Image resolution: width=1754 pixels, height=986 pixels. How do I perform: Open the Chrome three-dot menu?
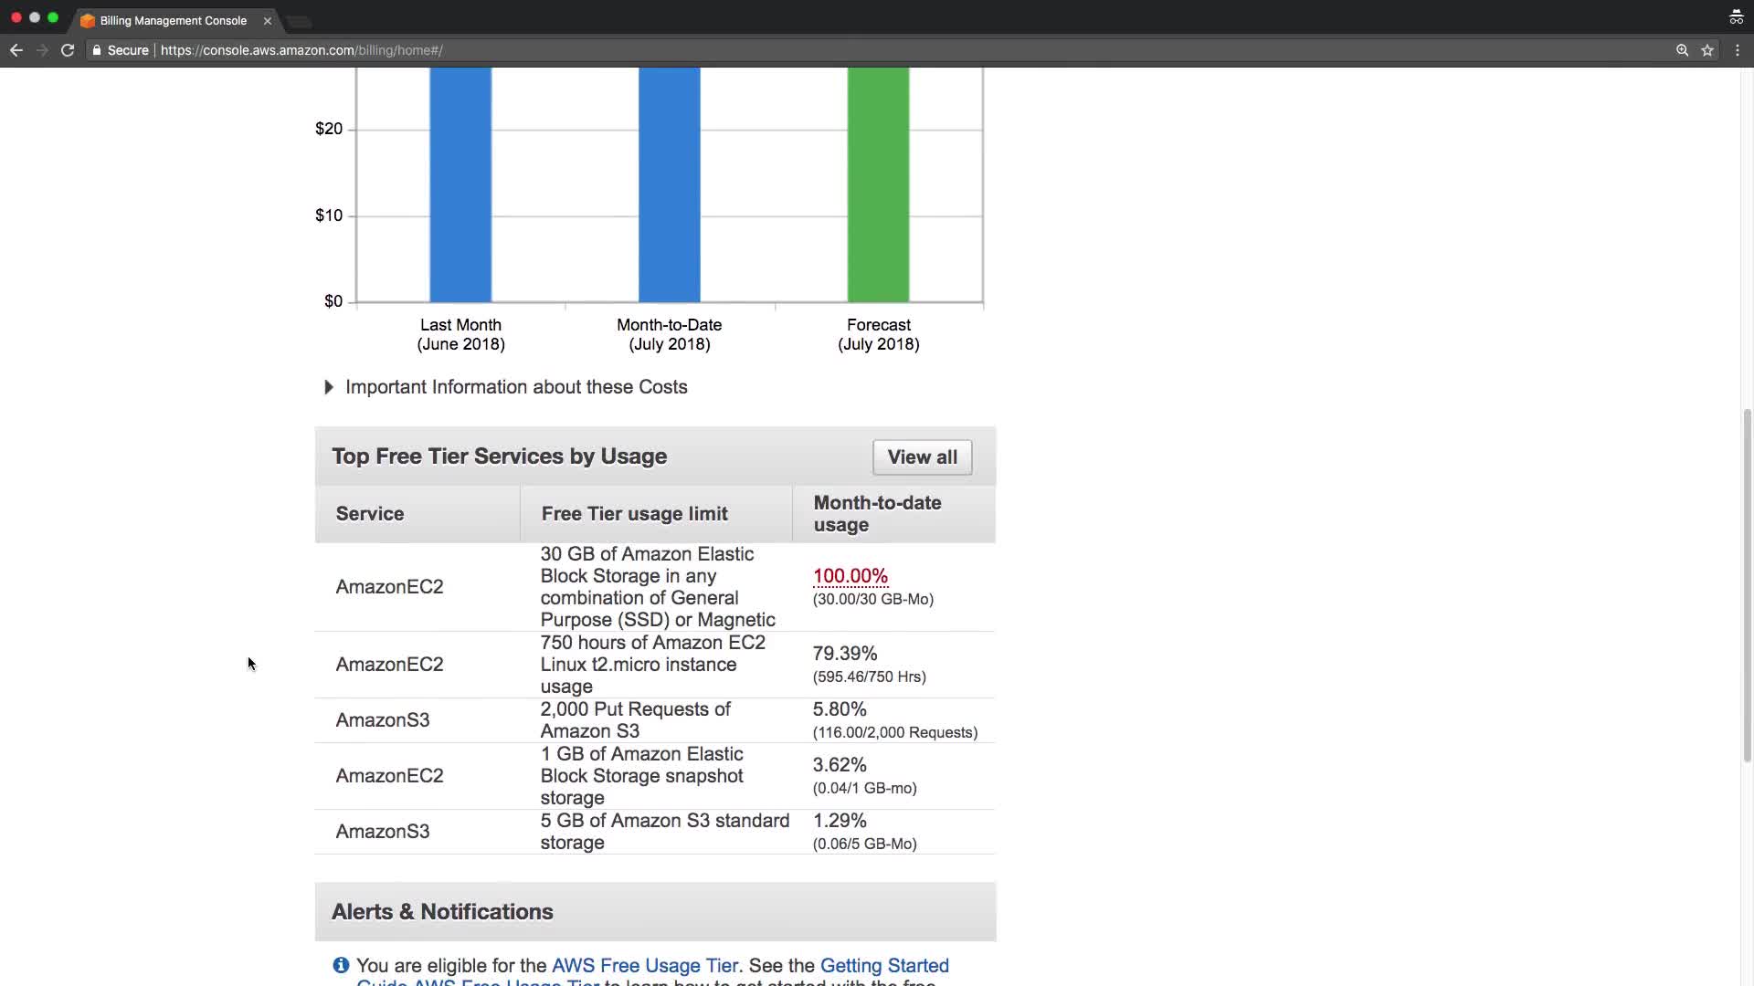(1738, 50)
